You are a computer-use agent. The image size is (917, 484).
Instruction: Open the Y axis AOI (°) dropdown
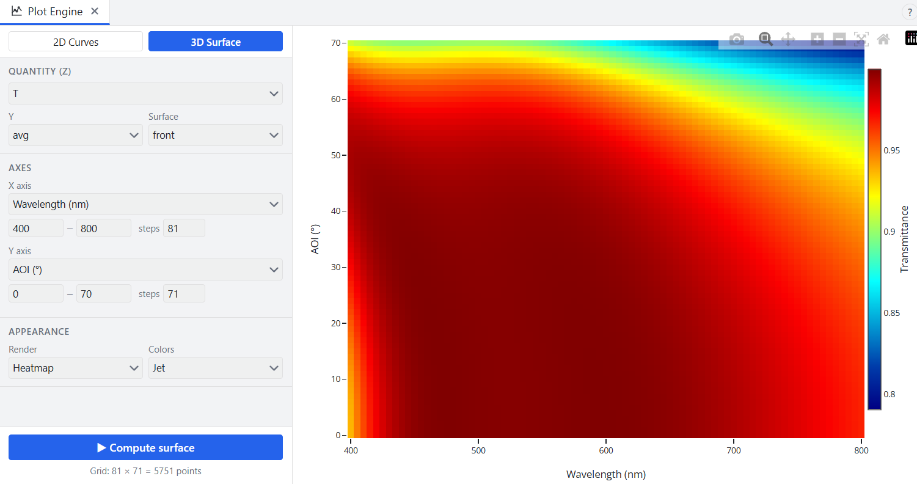click(x=145, y=269)
